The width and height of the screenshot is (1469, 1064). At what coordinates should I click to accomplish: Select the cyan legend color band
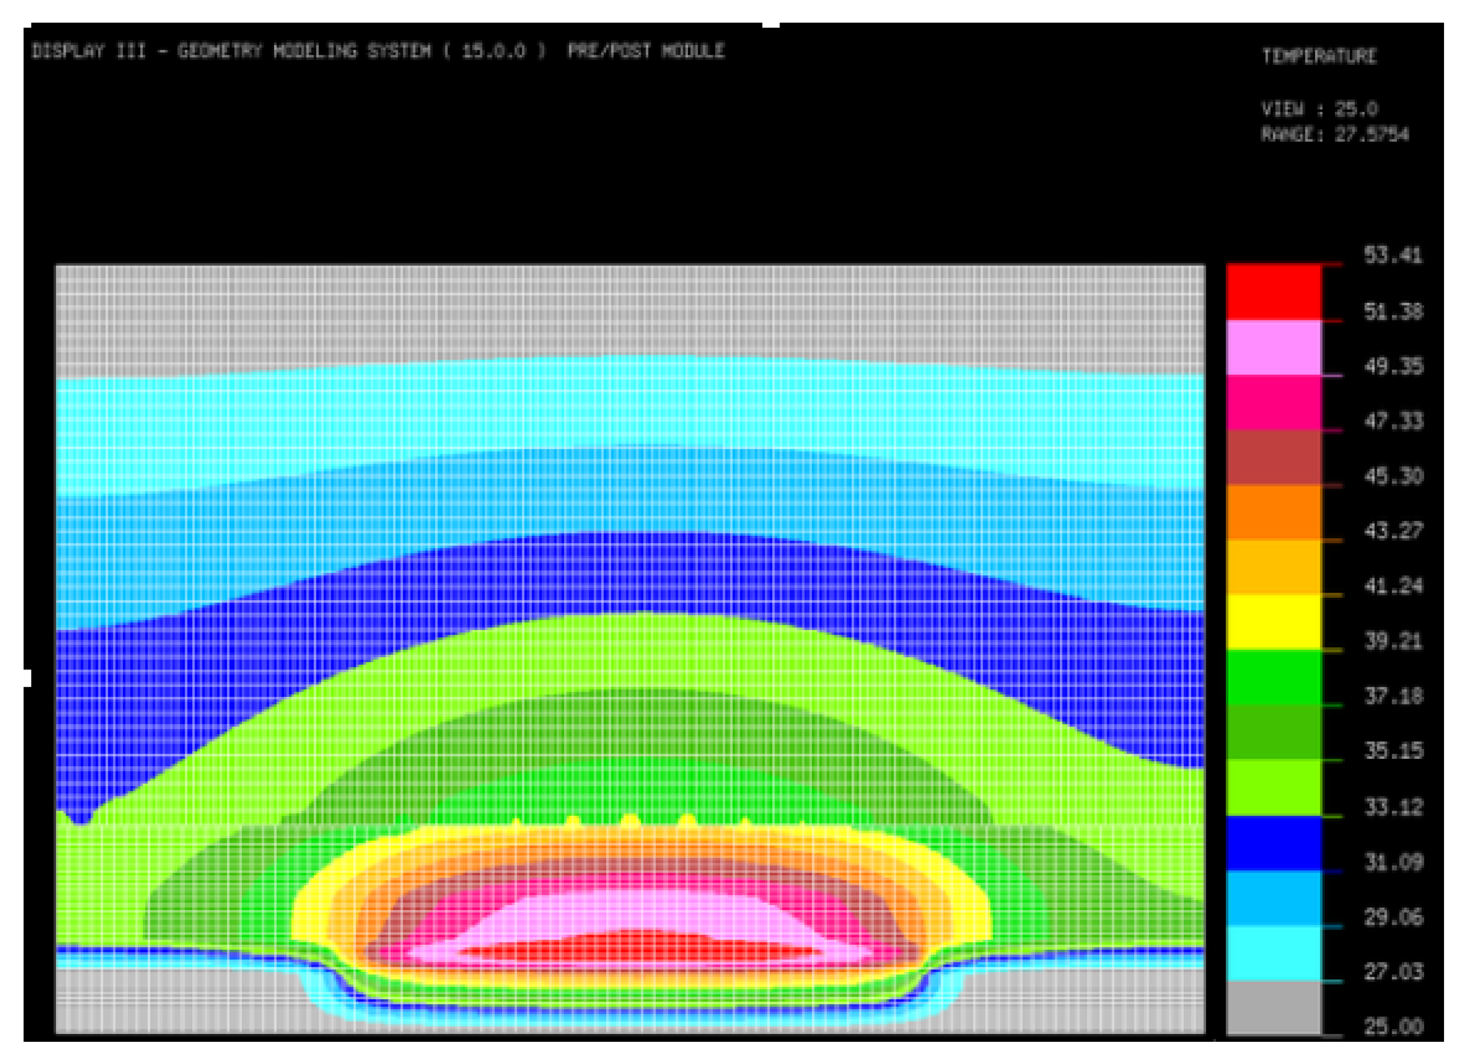coord(1273,953)
